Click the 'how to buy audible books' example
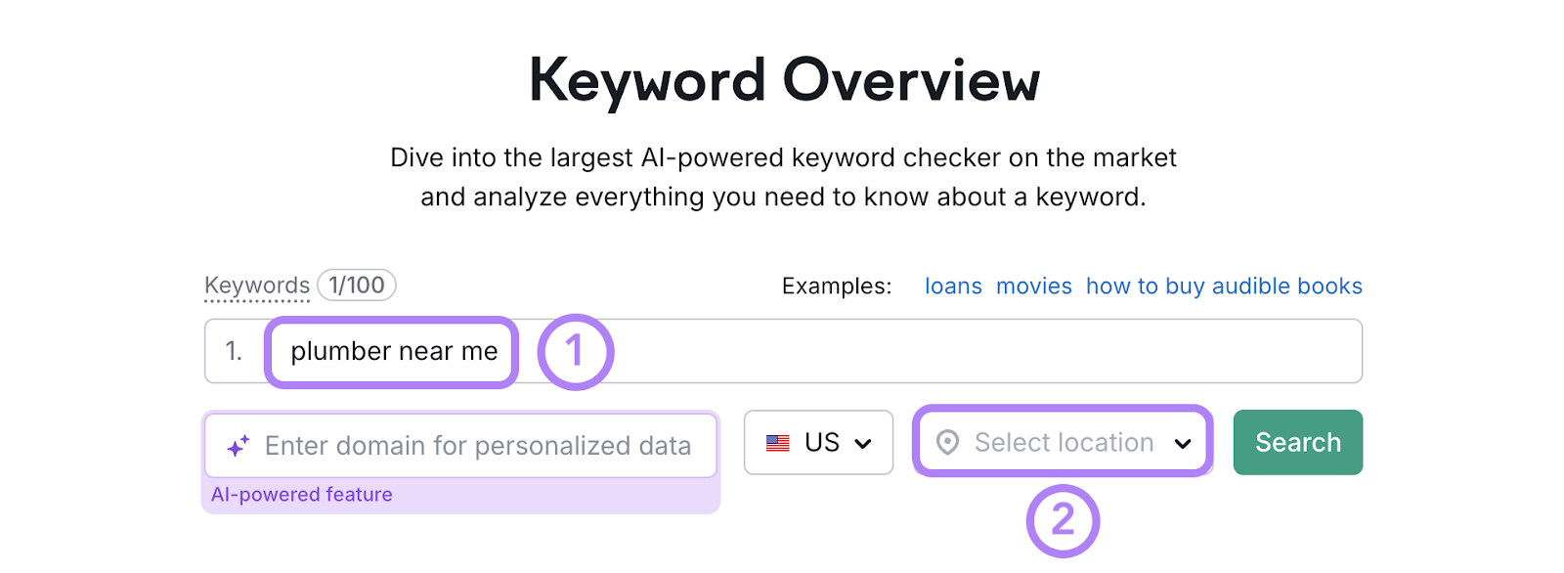This screenshot has width=1564, height=573. pos(1223,286)
